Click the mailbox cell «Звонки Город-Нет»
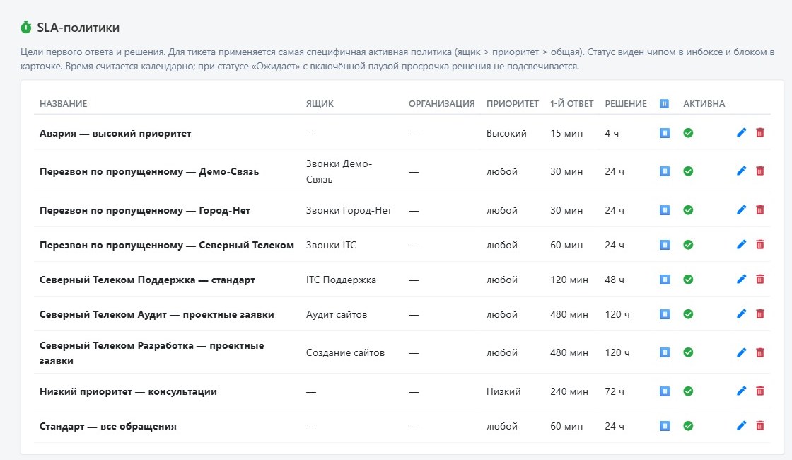Screen dimensions: 792x460 [x=349, y=210]
